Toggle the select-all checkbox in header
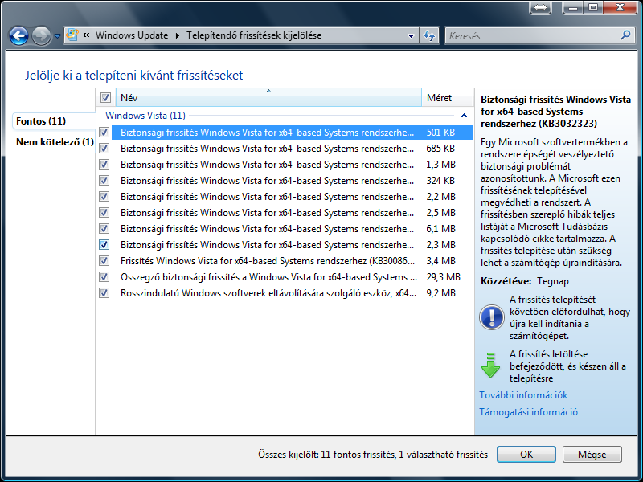The width and height of the screenshot is (643, 482). pos(105,97)
